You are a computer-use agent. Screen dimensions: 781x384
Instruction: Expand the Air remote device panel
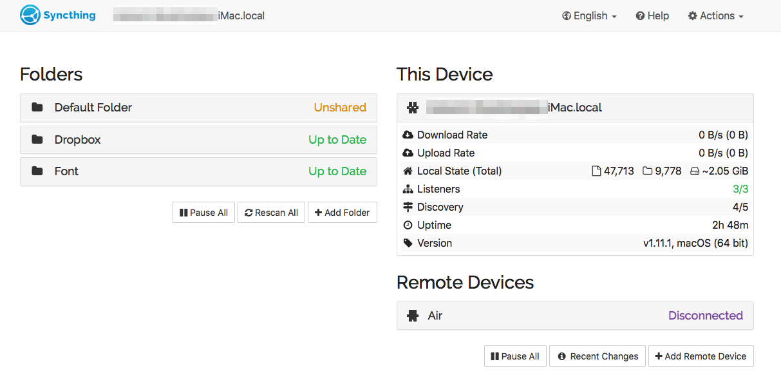click(x=575, y=316)
